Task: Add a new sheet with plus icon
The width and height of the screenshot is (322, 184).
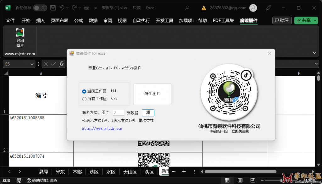Action: pyautogui.click(x=184, y=171)
